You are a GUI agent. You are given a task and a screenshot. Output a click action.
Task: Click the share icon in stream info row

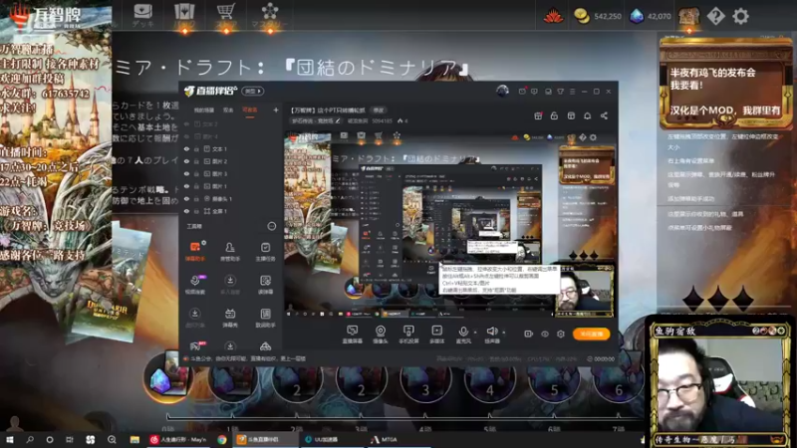(604, 115)
